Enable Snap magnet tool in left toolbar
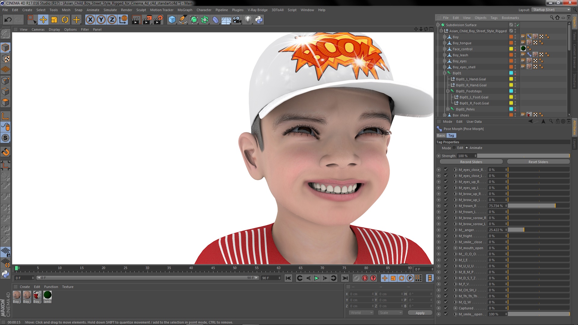The height and width of the screenshot is (325, 578). tap(5, 152)
